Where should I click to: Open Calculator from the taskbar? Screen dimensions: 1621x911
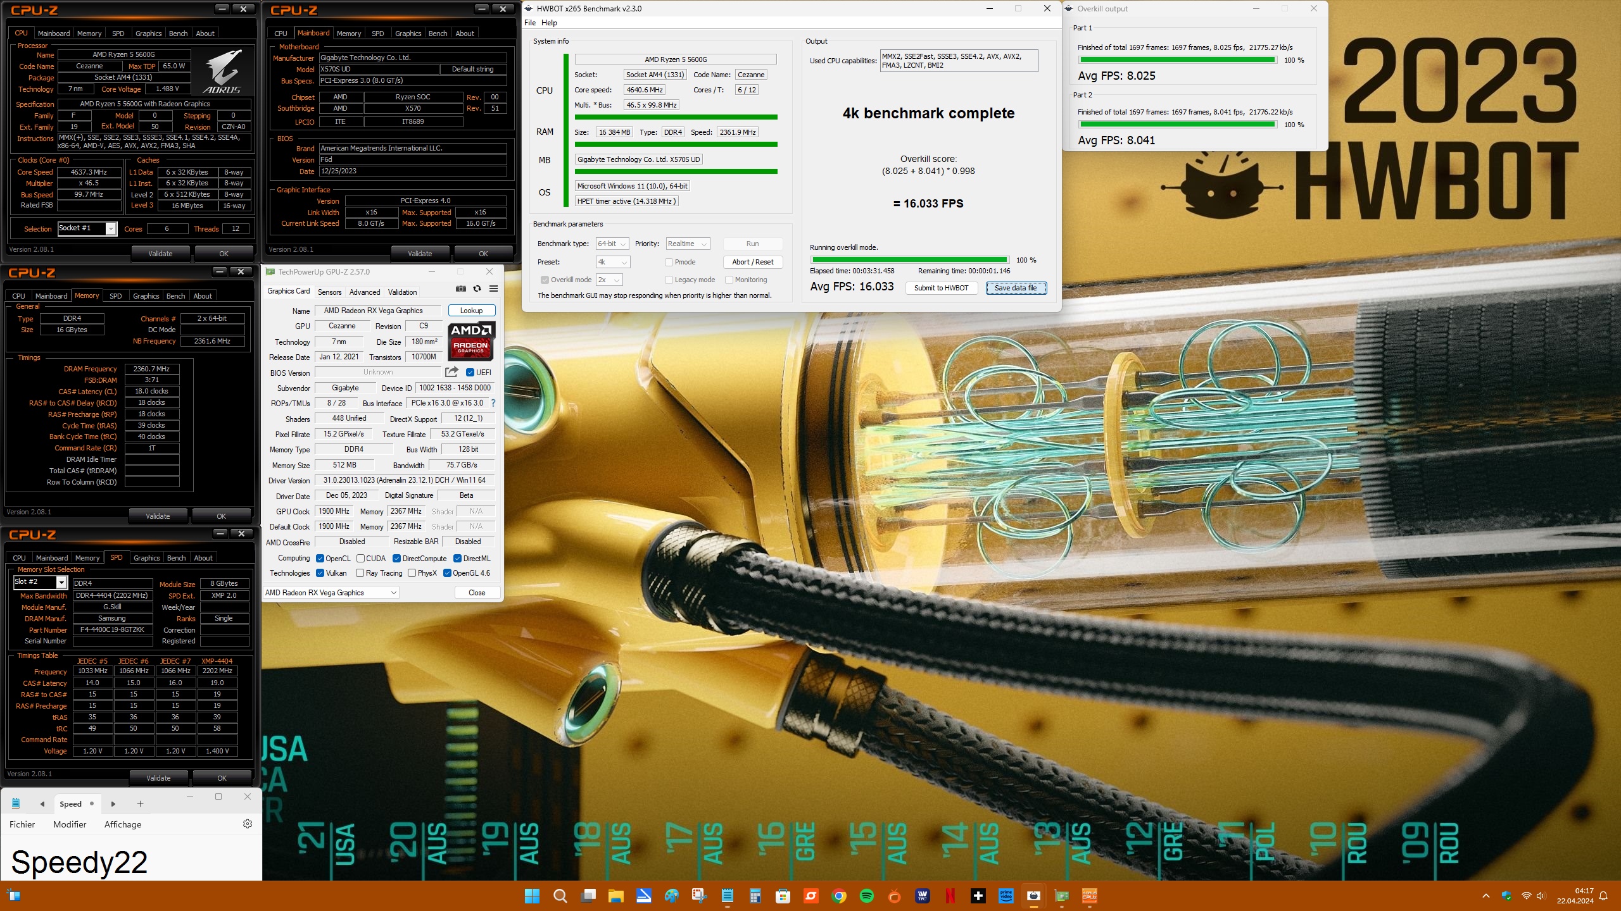click(755, 896)
